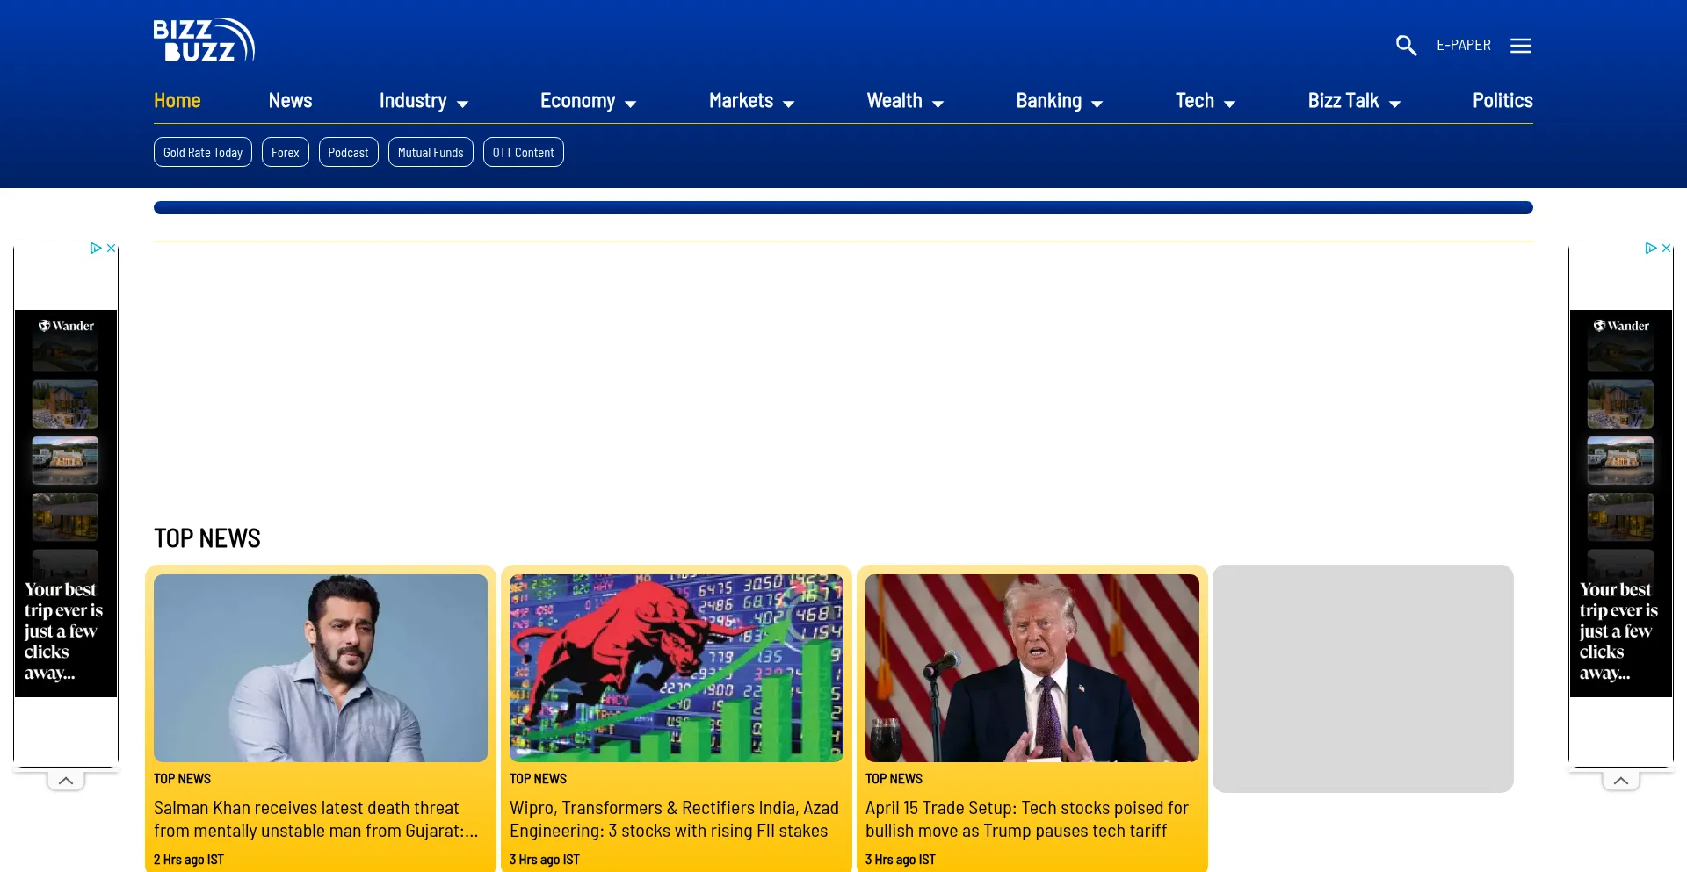Viewport: 1687px width, 872px height.
Task: Click TOP NEWS tag on Salman Khan card
Action: click(x=182, y=779)
